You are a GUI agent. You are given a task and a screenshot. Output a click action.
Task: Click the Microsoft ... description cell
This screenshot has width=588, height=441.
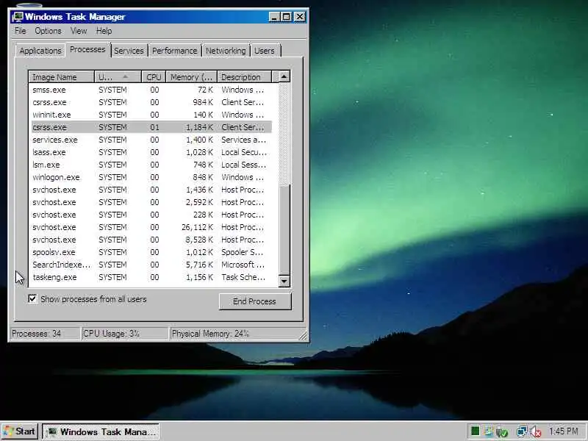(243, 265)
